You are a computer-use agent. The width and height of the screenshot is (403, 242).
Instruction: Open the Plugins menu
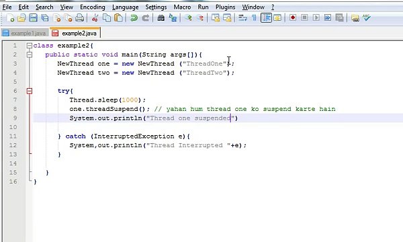226,7
